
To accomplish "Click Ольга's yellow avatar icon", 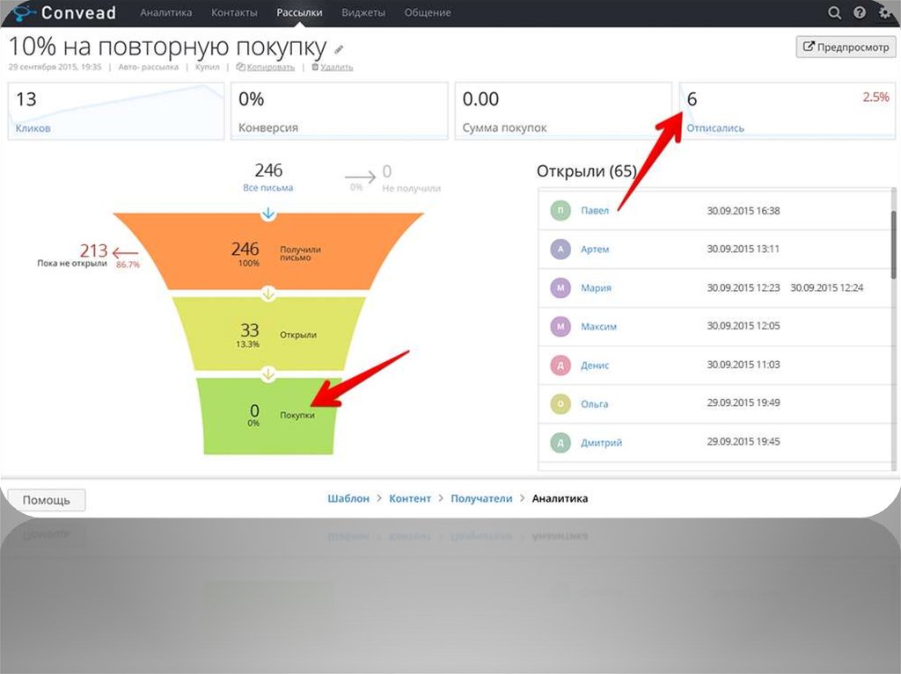I will [560, 404].
